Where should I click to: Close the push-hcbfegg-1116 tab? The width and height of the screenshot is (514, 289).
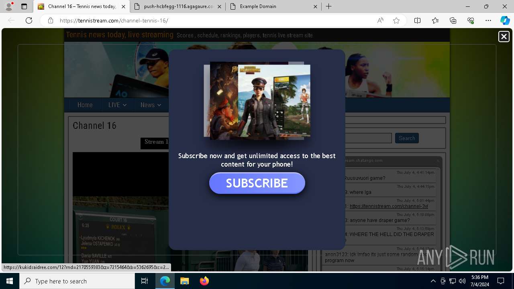coord(220,6)
